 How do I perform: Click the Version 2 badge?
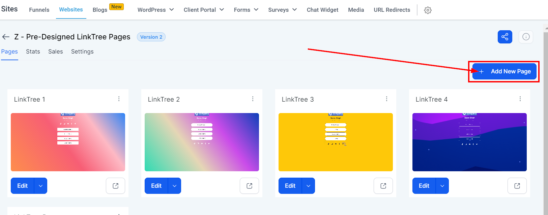(151, 37)
